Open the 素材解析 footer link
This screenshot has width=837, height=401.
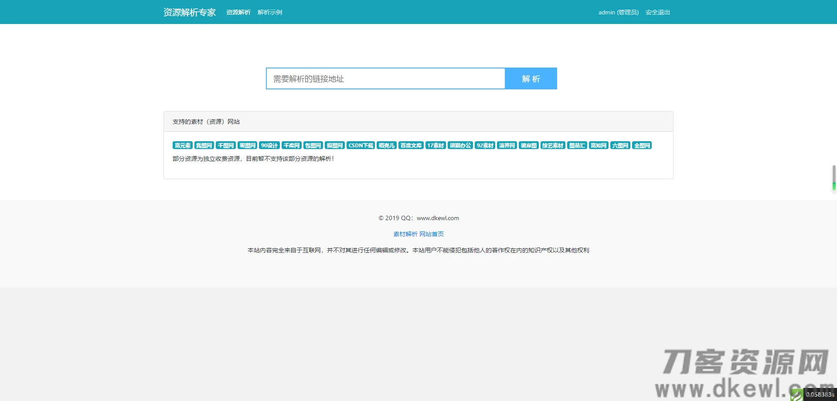(405, 234)
